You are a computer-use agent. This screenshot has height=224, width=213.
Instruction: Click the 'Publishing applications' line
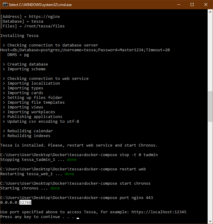click(x=33, y=116)
